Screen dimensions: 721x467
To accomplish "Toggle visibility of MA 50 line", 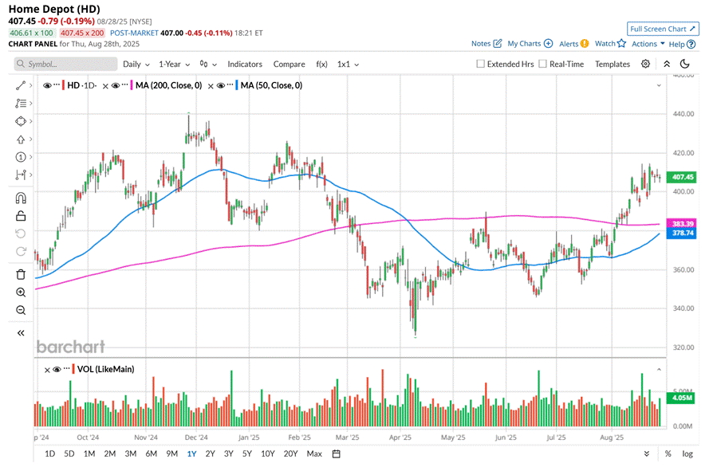I will pyautogui.click(x=221, y=85).
